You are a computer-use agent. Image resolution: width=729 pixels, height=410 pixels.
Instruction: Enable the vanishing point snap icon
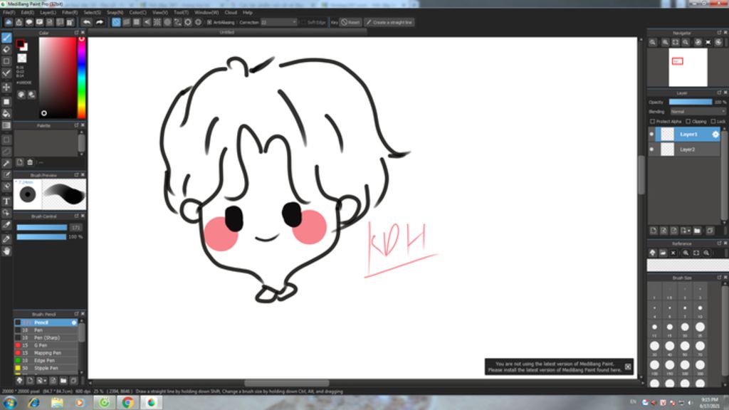147,22
